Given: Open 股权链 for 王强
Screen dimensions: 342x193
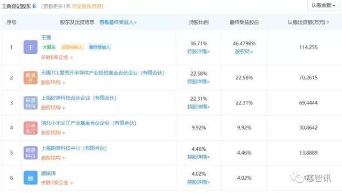Looking at the screenshot, I should point(244,52).
